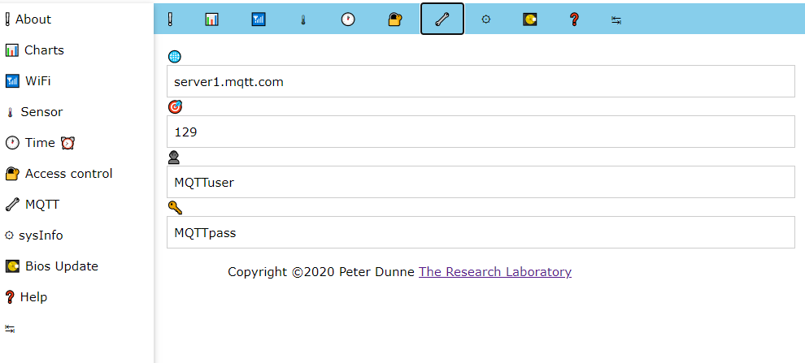Viewport: 805px width, 363px height.
Task: Click the password field MQTTpass
Action: pyautogui.click(x=481, y=232)
